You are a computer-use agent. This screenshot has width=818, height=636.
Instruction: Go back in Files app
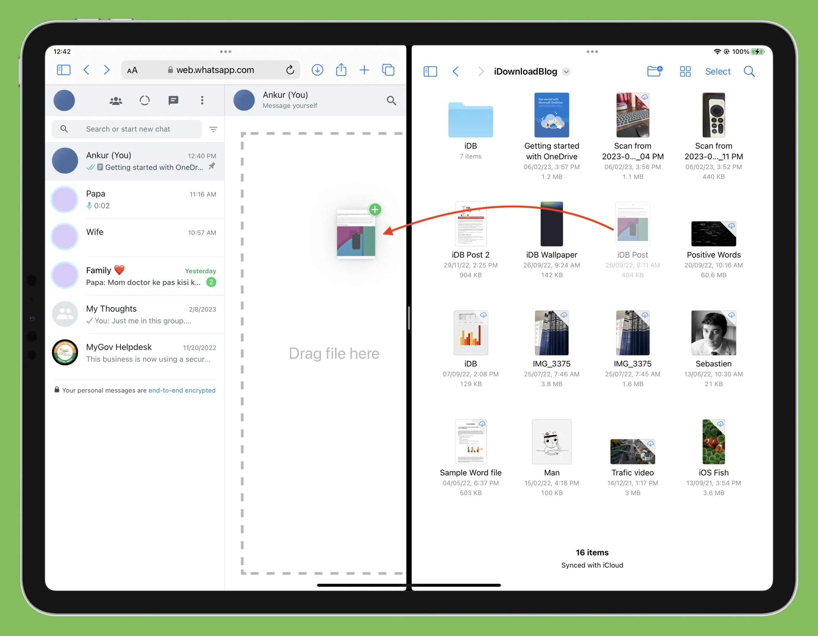455,71
